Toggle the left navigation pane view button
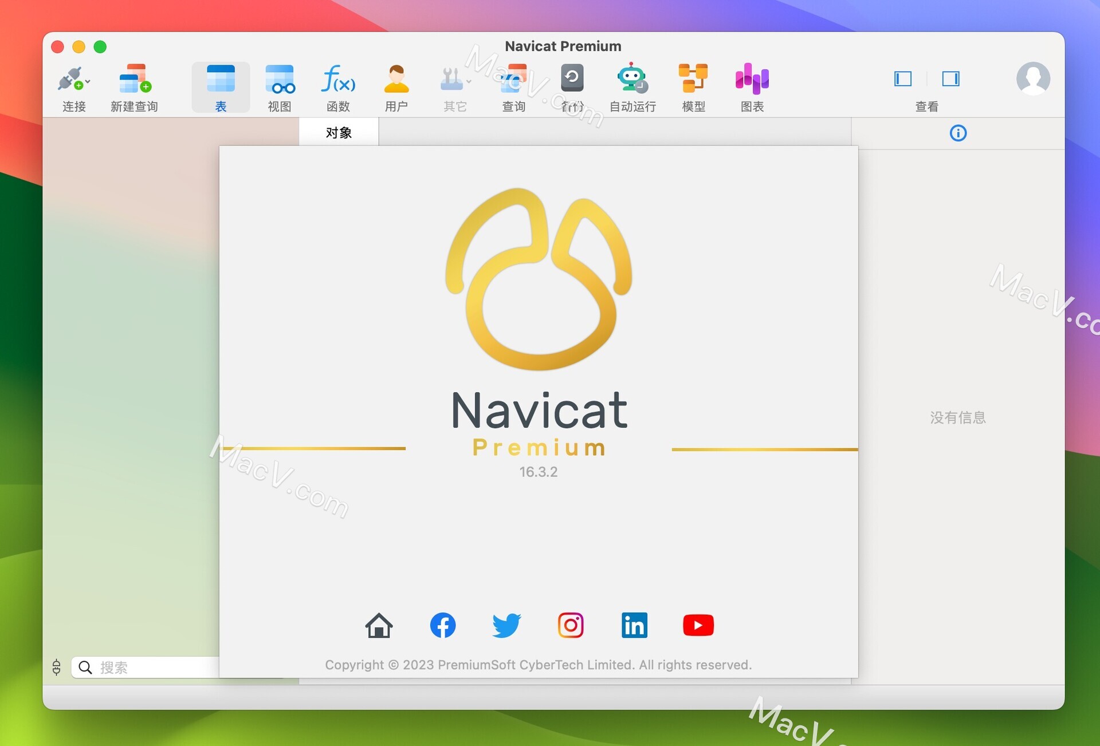This screenshot has height=746, width=1100. click(x=903, y=78)
